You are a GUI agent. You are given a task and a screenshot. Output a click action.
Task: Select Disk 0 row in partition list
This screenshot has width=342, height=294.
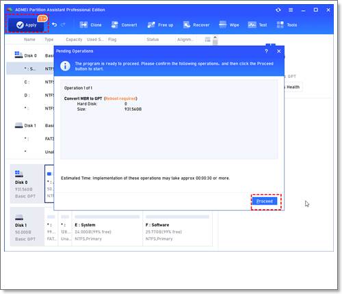[30, 55]
